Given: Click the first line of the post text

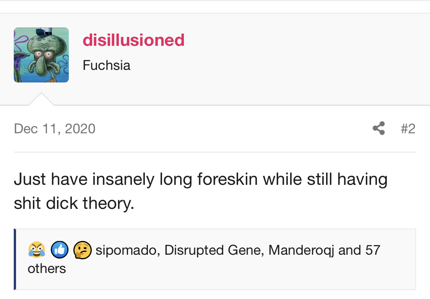Looking at the screenshot, I should coord(200,179).
